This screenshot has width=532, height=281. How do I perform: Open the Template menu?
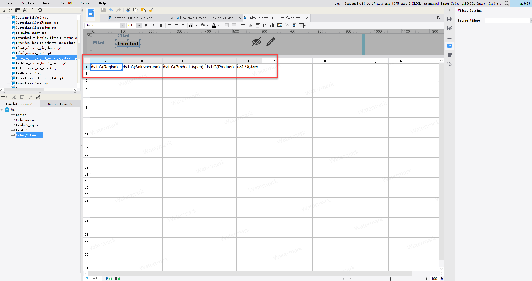click(x=27, y=3)
